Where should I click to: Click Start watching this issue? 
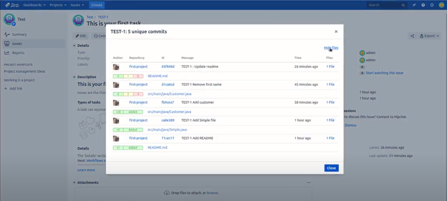pyautogui.click(x=385, y=73)
